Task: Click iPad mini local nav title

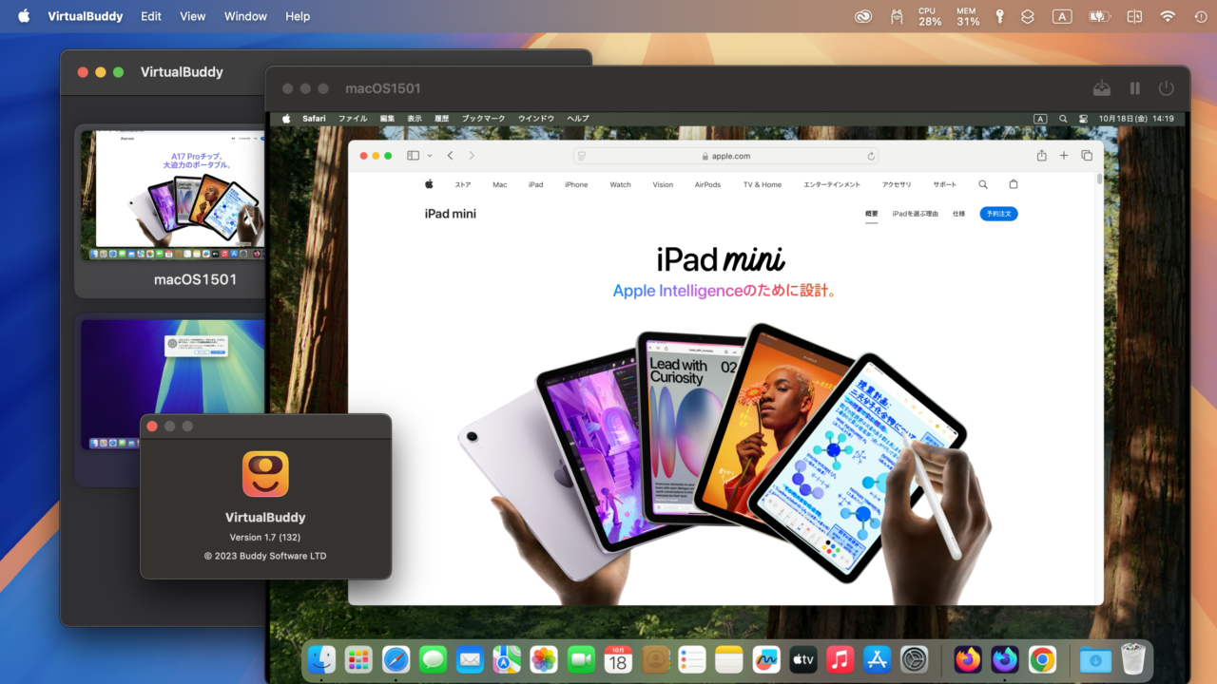Action: click(451, 214)
